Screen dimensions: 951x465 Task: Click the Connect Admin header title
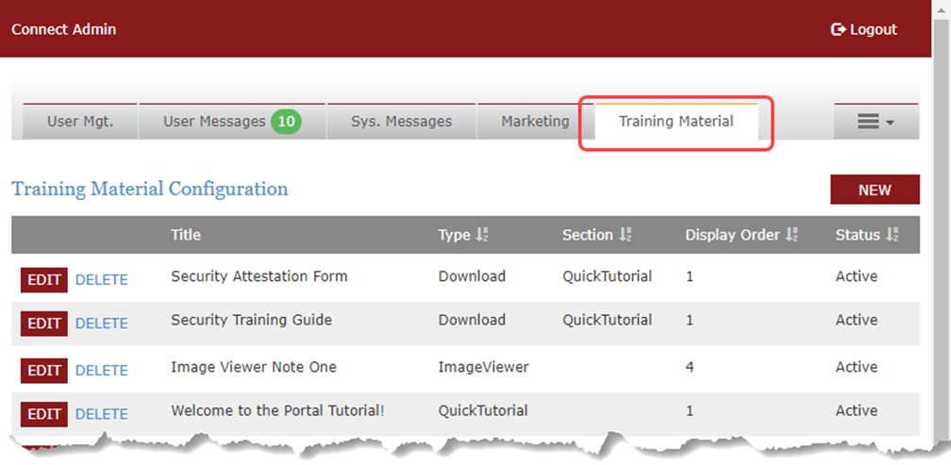(64, 29)
